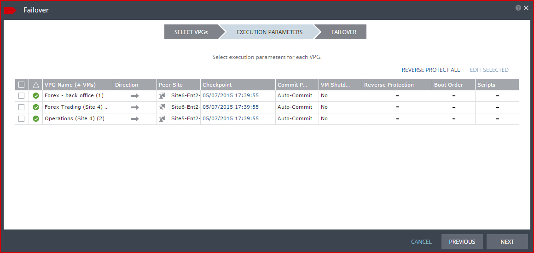Click EDIT SELECTED link

click(x=489, y=70)
